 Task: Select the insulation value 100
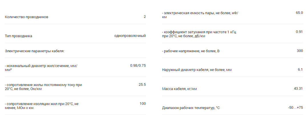[x=143, y=104]
